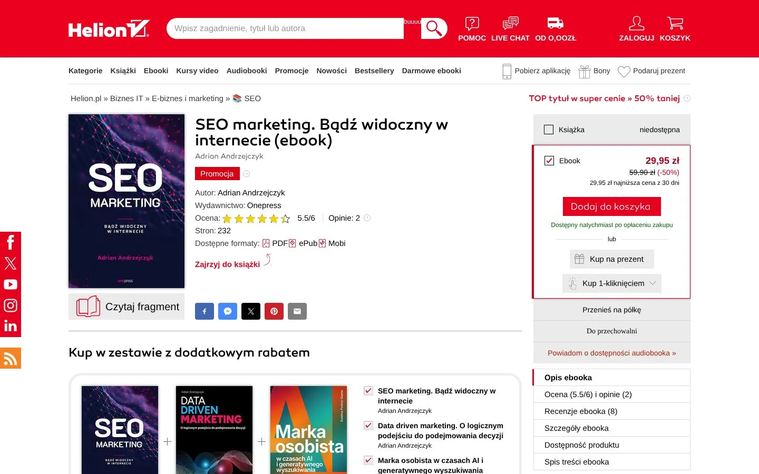Screen dimensions: 759x474
Task: Expand info icon next to 50% taniej
Action: click(x=687, y=98)
